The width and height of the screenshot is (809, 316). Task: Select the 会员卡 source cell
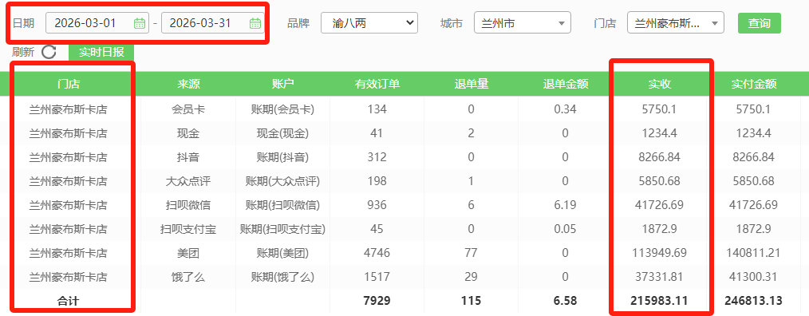pyautogui.click(x=188, y=109)
